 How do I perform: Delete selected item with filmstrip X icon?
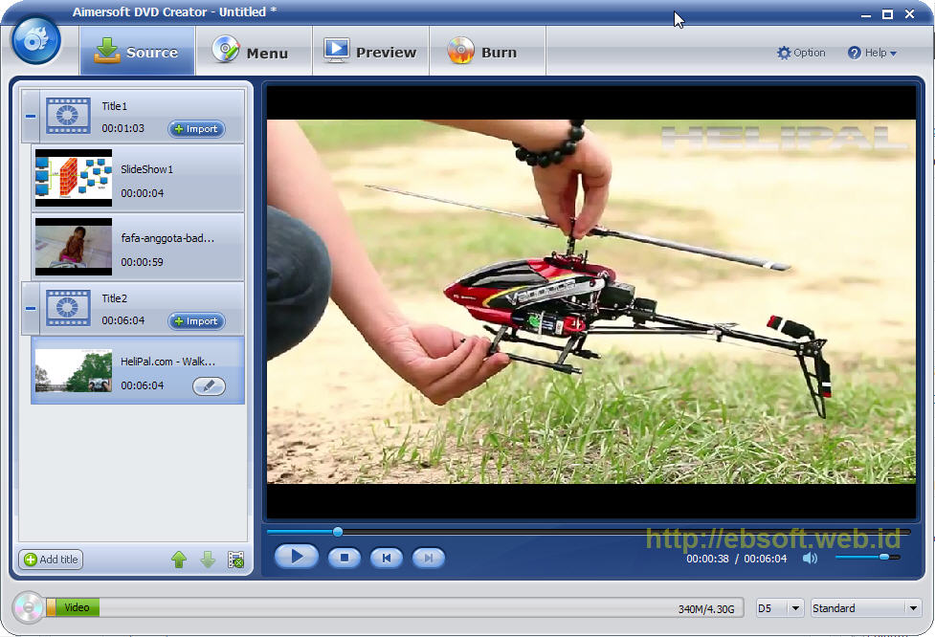[235, 559]
